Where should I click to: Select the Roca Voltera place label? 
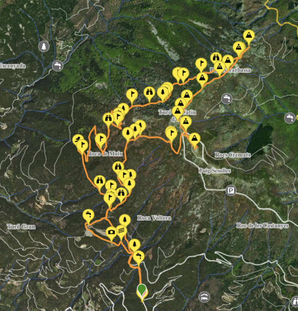[x=154, y=218]
